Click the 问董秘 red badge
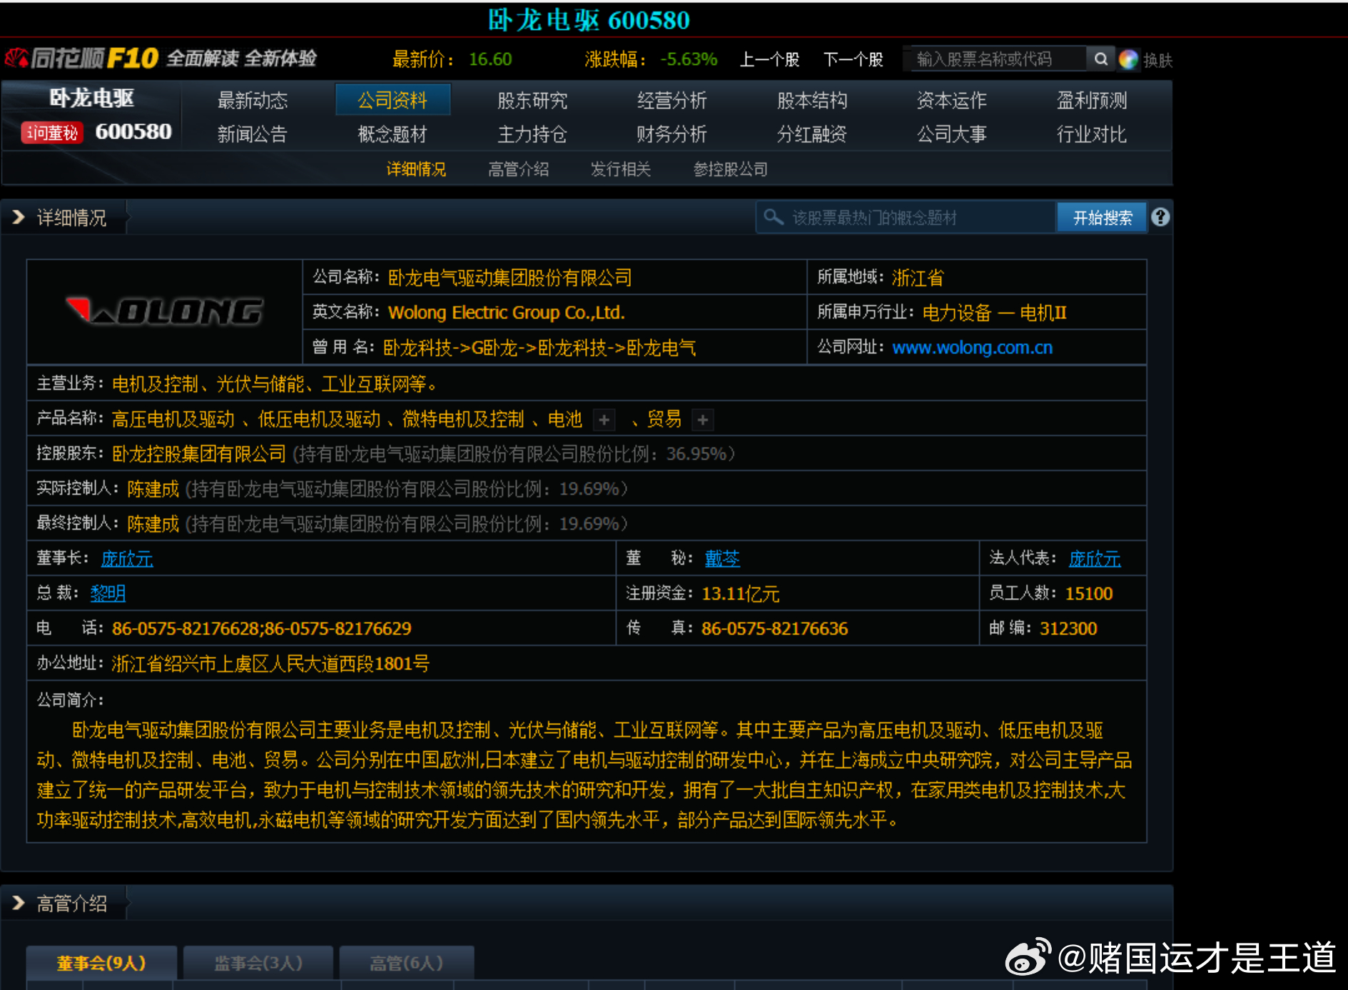This screenshot has width=1348, height=990. point(52,133)
